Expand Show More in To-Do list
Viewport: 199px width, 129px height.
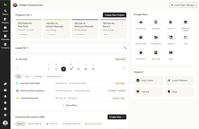pyautogui.click(x=70, y=105)
